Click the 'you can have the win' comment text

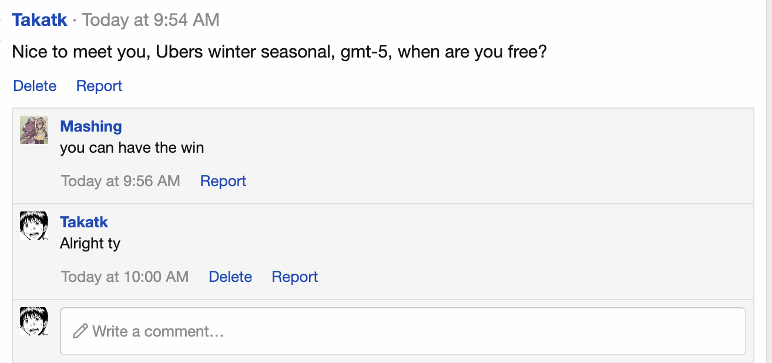[x=132, y=147]
